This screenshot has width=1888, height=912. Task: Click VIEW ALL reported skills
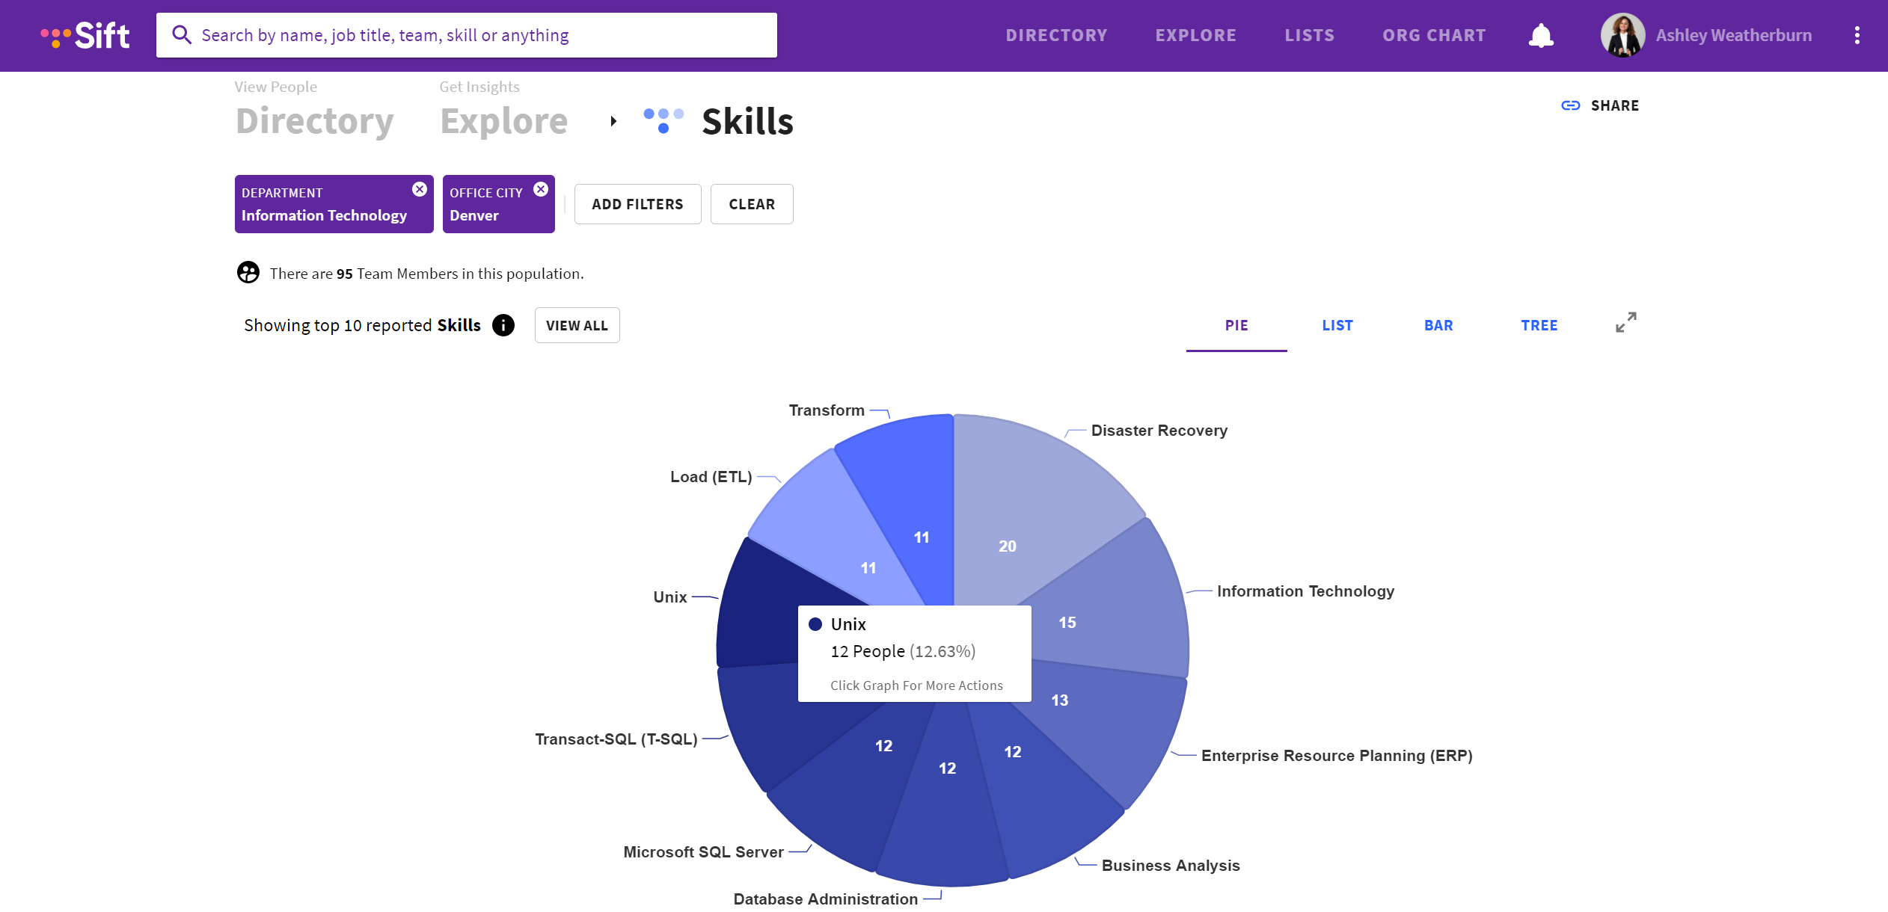pyautogui.click(x=577, y=325)
